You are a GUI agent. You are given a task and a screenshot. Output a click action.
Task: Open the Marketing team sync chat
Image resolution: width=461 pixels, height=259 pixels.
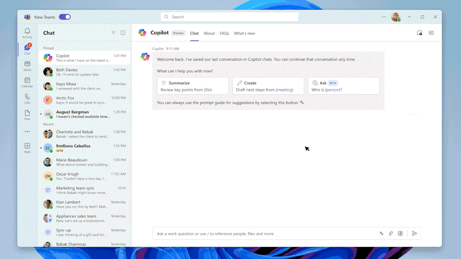[x=84, y=190]
